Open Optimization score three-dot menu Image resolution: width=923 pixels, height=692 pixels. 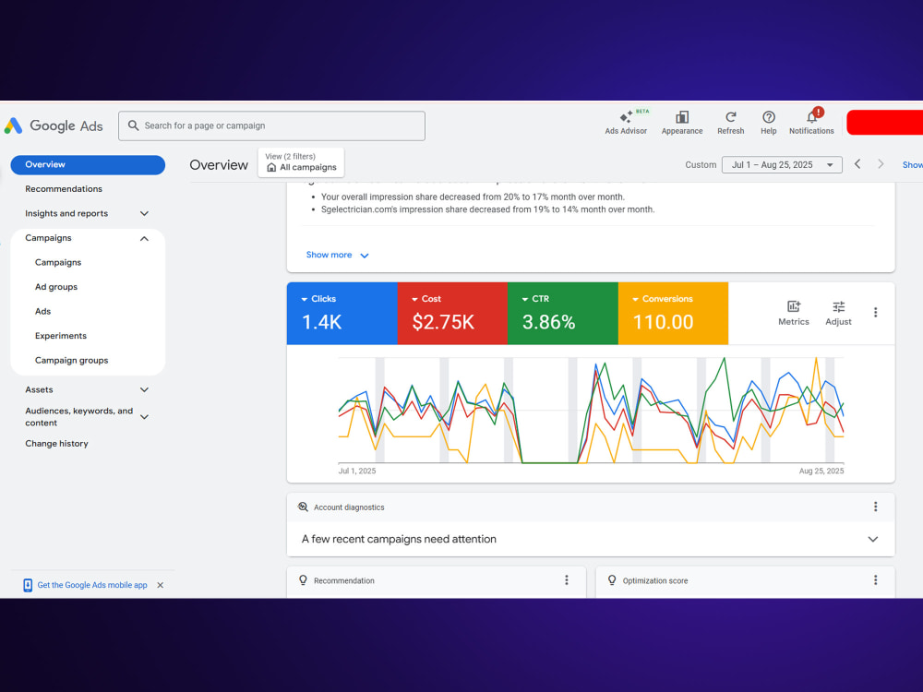(875, 580)
